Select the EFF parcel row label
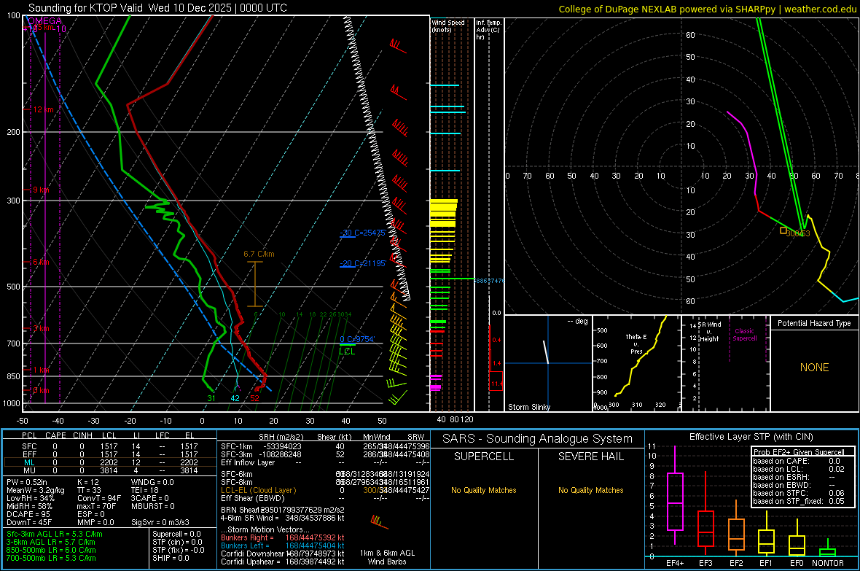This screenshot has height=571, width=860. (29, 454)
